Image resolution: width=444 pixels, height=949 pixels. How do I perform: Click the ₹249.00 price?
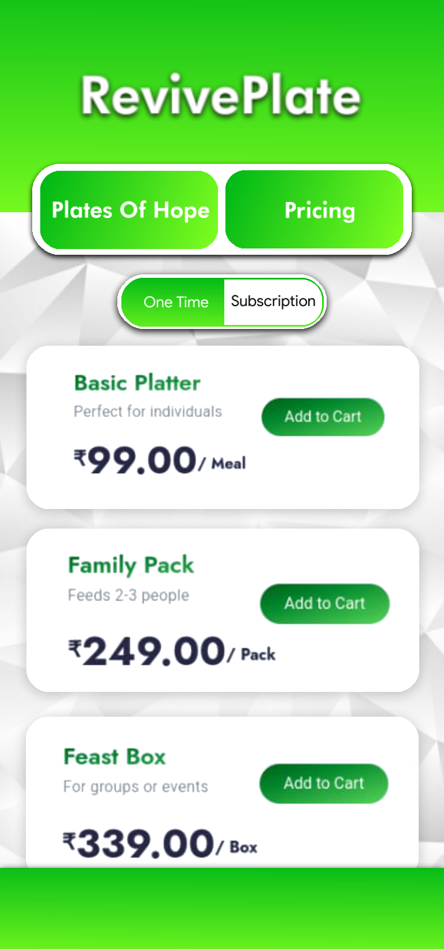pos(147,651)
